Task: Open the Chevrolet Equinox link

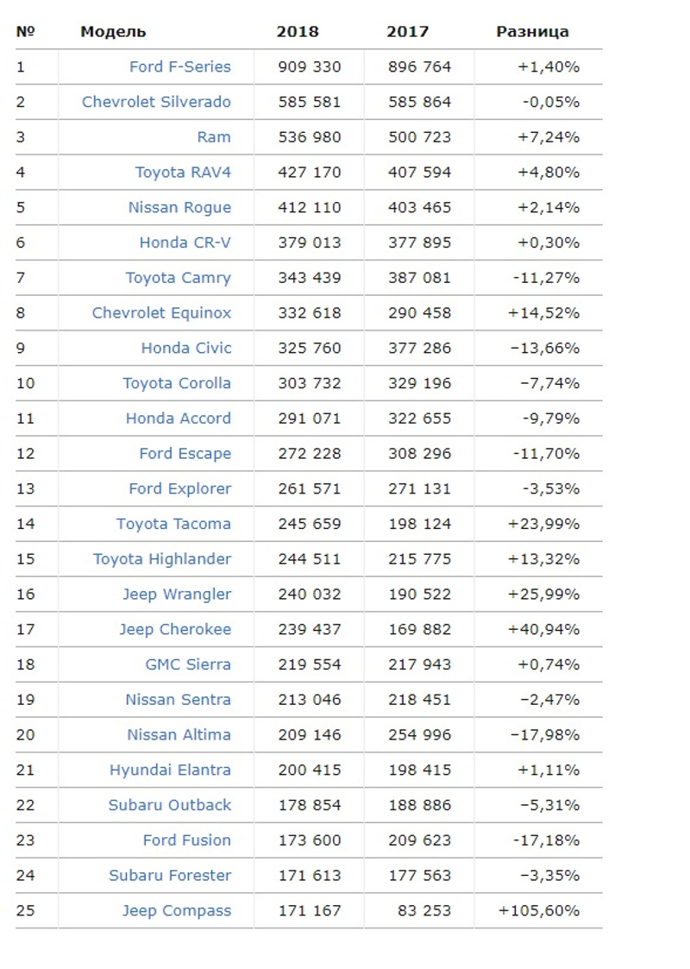Action: tap(161, 313)
